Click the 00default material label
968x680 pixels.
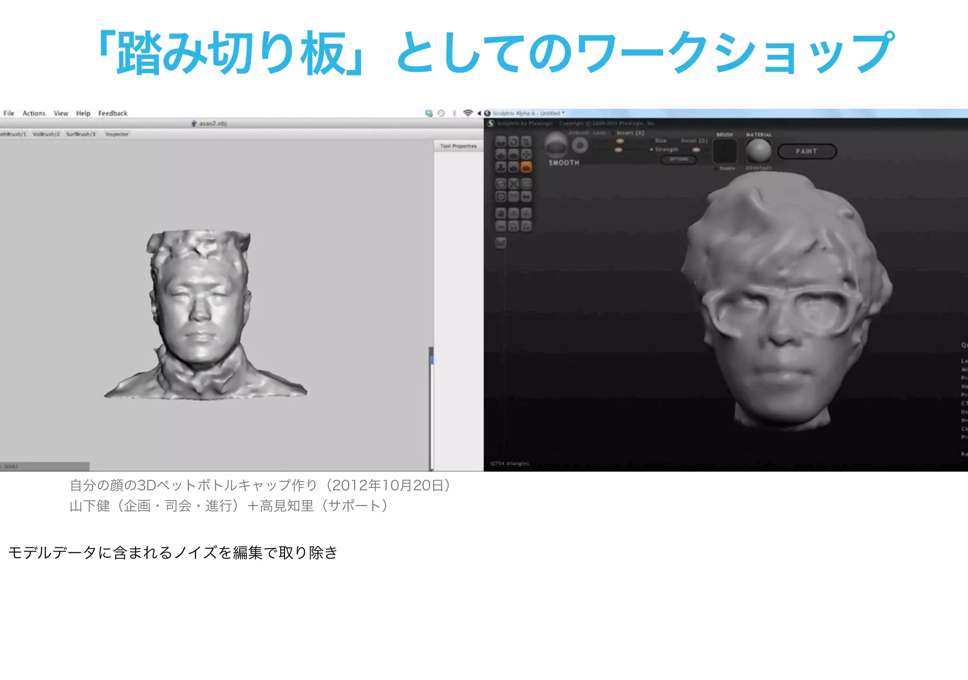click(x=759, y=168)
